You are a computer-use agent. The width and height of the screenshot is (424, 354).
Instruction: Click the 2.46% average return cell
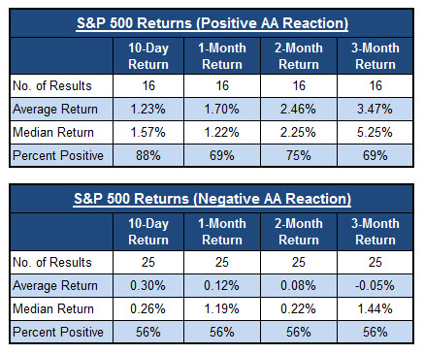299,110
